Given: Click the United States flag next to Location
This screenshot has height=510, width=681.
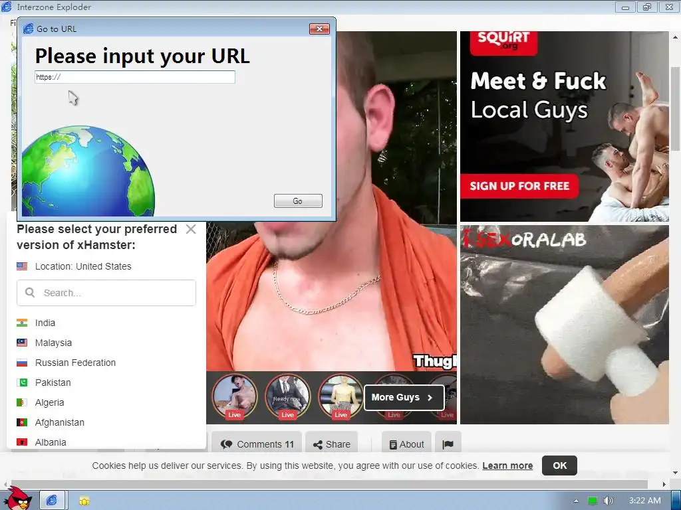Looking at the screenshot, I should (22, 266).
